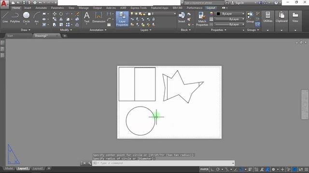
Task: Click the Offset tool icon
Action: pyautogui.click(x=77, y=25)
